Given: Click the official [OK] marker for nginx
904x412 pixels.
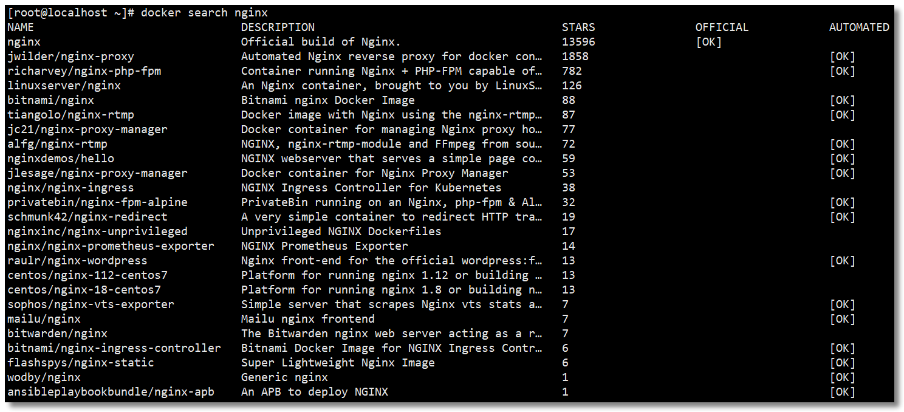Looking at the screenshot, I should coord(708,42).
